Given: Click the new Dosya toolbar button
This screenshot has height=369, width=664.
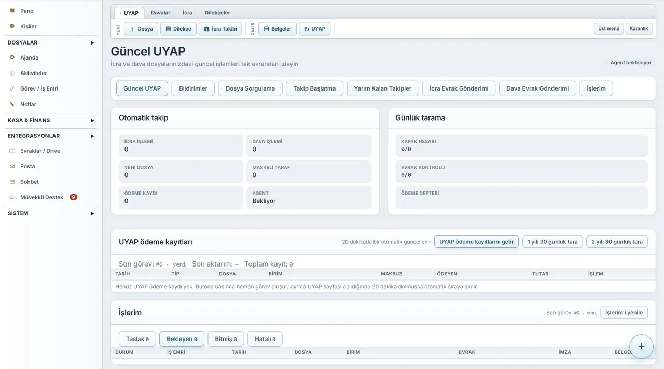Looking at the screenshot, I should (141, 29).
